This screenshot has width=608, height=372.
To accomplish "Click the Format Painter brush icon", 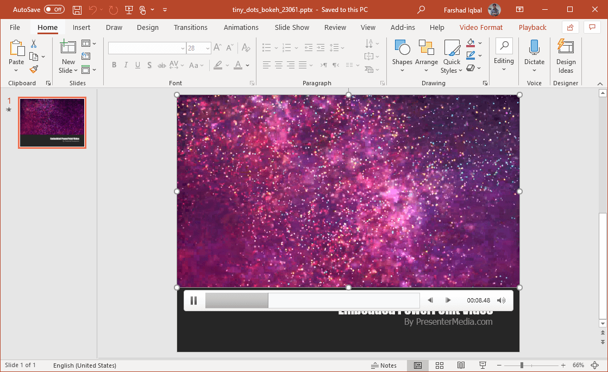I will pyautogui.click(x=34, y=70).
